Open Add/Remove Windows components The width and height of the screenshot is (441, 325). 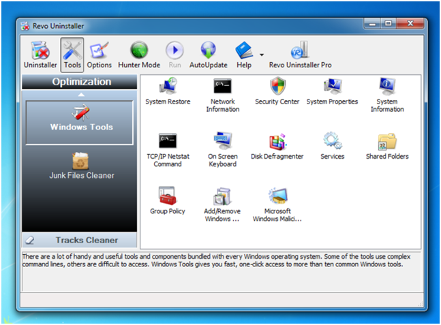(x=222, y=204)
